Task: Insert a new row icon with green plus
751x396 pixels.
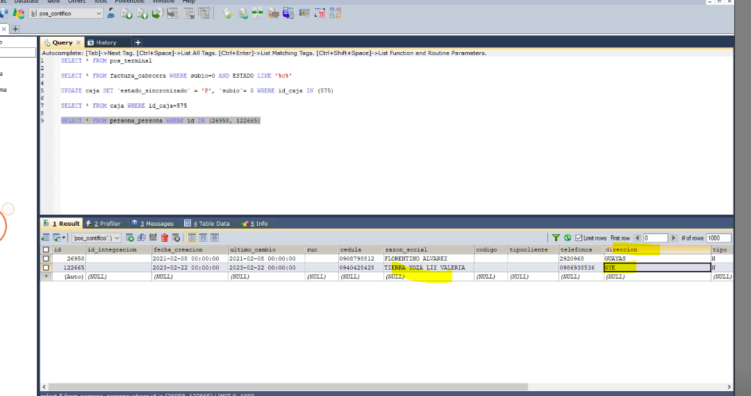Action: (130, 238)
